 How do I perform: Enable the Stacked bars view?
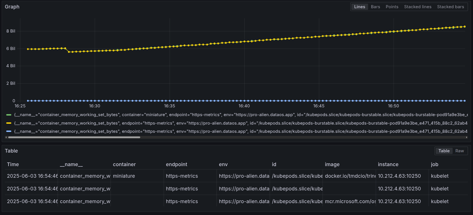[450, 7]
